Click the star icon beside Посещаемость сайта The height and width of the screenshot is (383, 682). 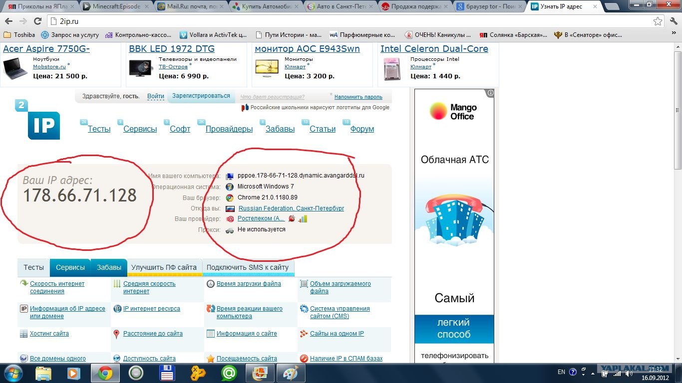(x=210, y=359)
